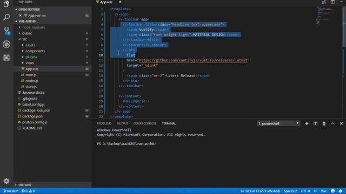Screen dimensions: 346x194
Task: Switch to the Problems tab
Action: pyautogui.click(x=104, y=123)
